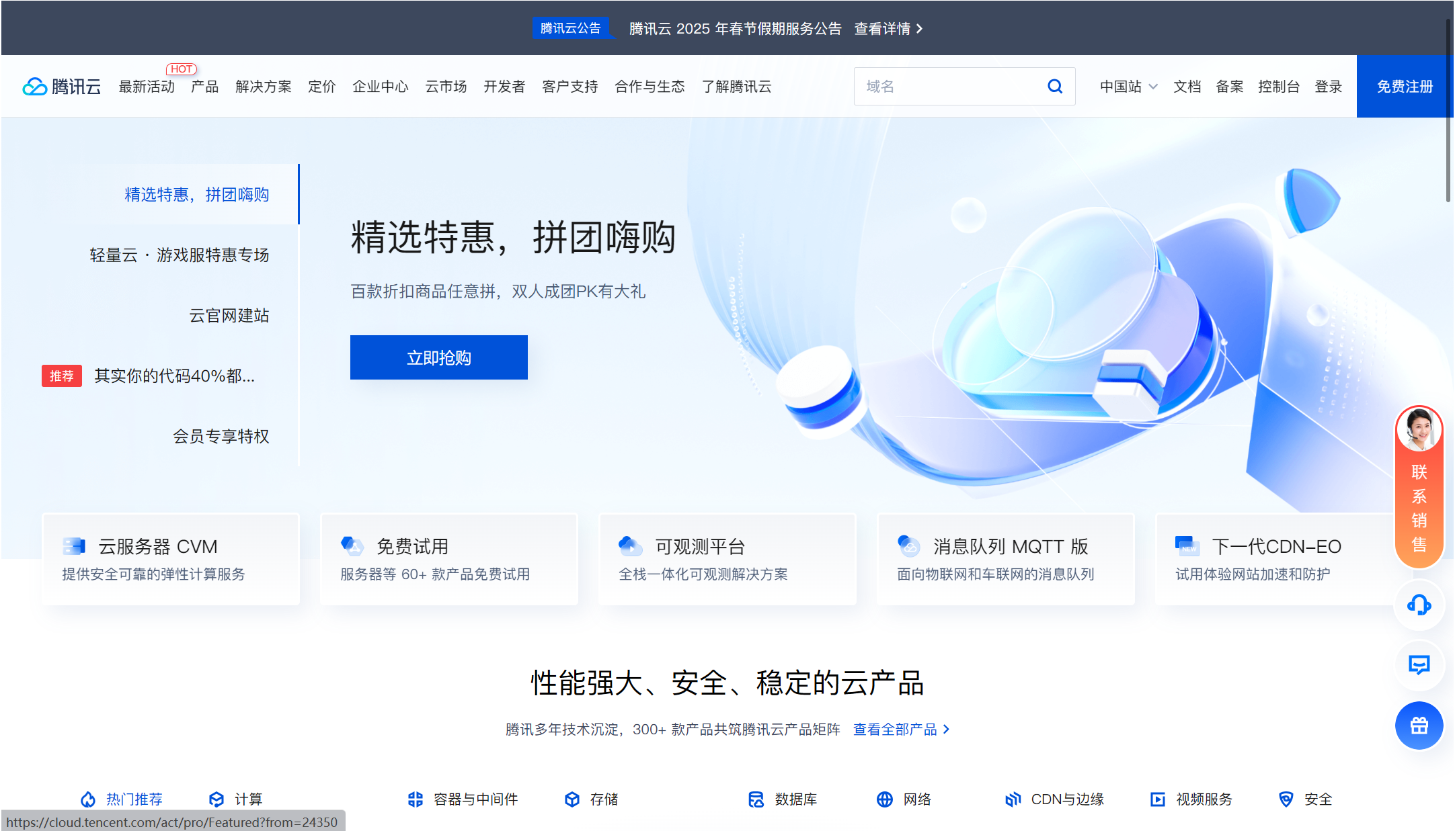
Task: Open the headset customer service icon
Action: (1419, 605)
